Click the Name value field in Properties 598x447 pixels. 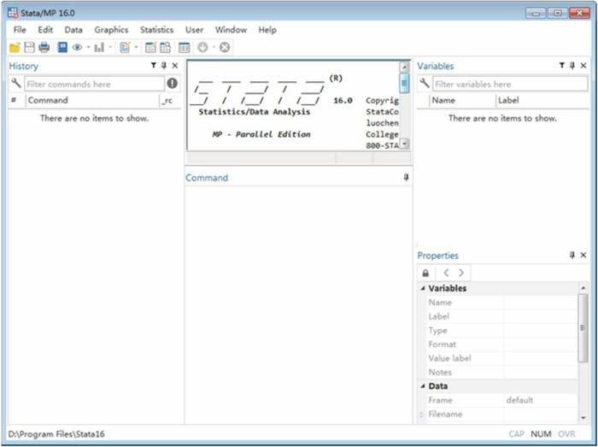[x=541, y=303]
